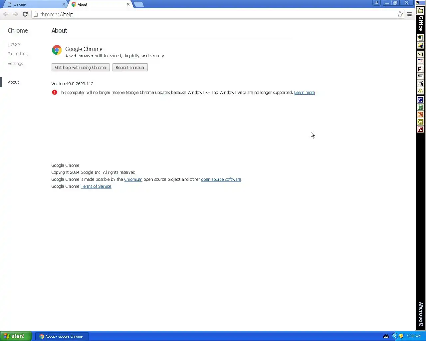
Task: Select the About tab
Action: click(x=100, y=4)
